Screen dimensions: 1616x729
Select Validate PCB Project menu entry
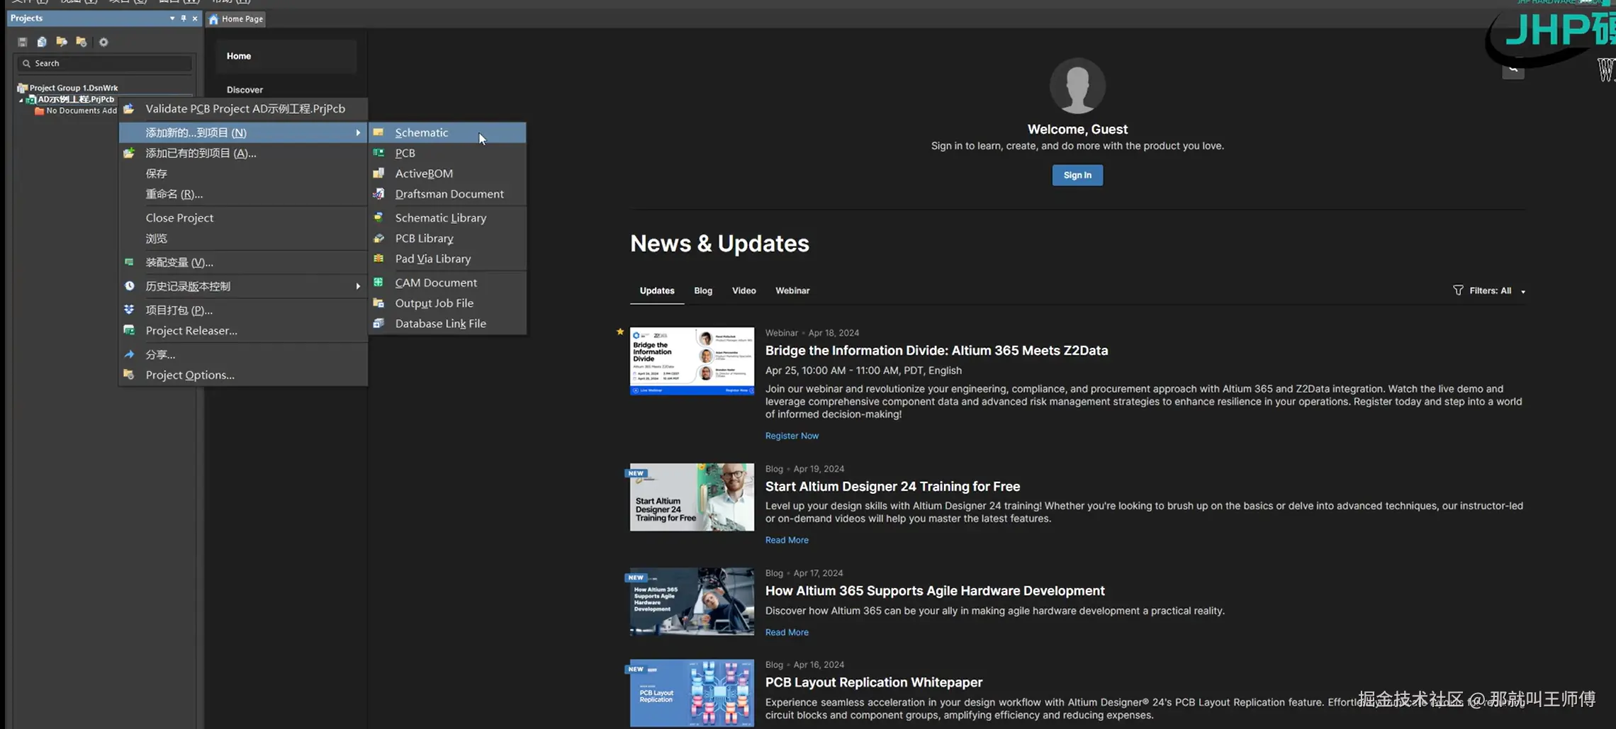point(243,108)
